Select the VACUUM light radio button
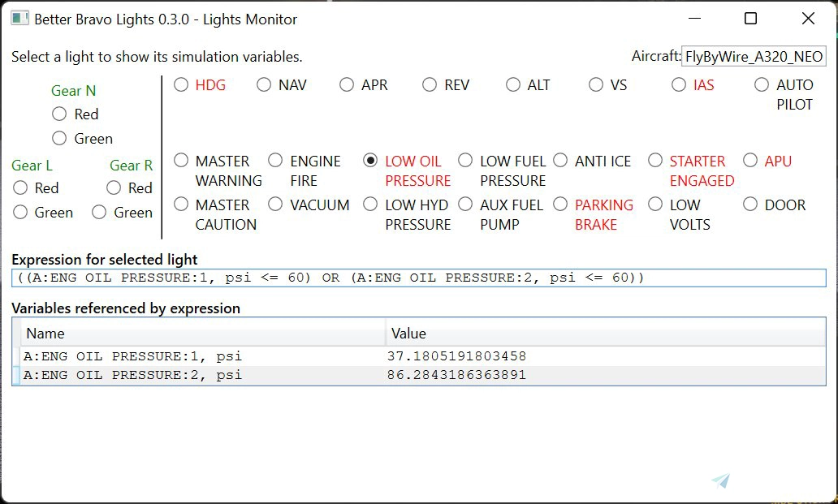838x504 pixels. point(275,204)
